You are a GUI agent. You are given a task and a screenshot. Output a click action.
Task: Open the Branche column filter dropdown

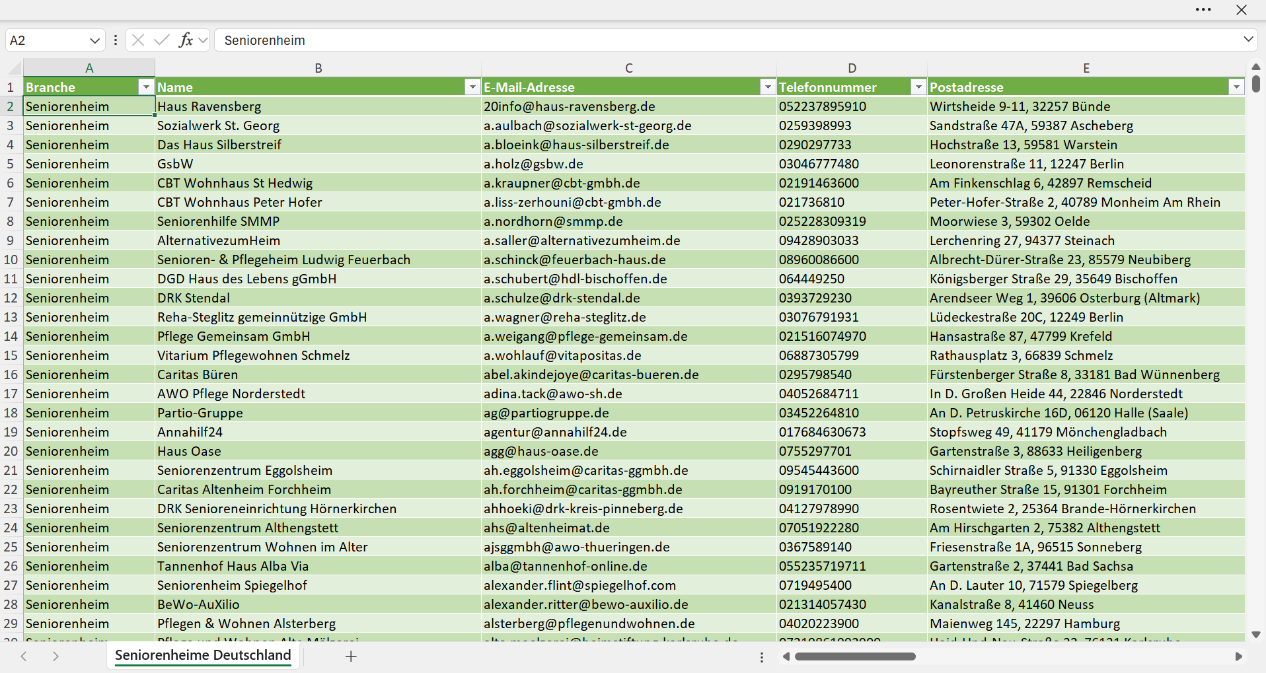[146, 87]
